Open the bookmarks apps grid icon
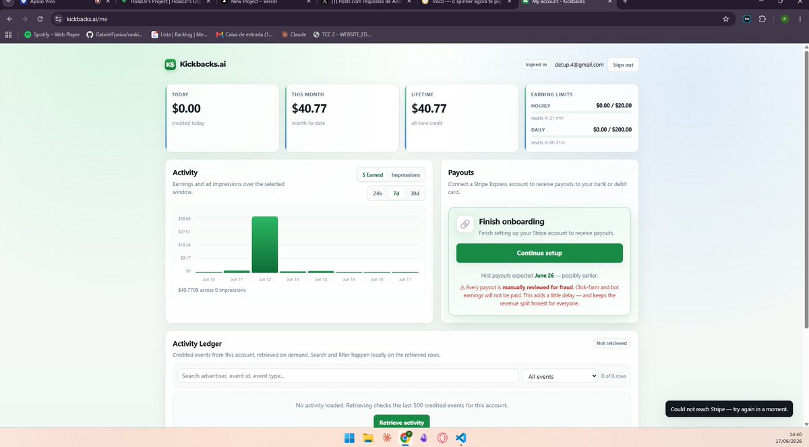The image size is (809, 447). click(x=9, y=34)
